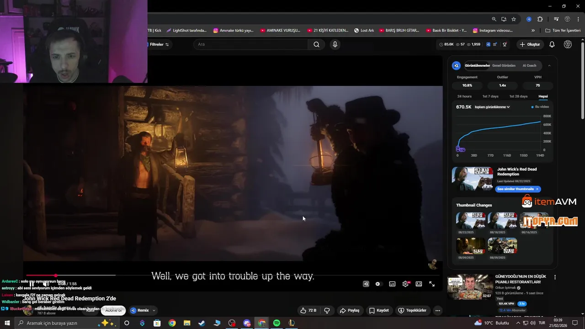
Task: Open Windows Start menu
Action: [x=7, y=323]
